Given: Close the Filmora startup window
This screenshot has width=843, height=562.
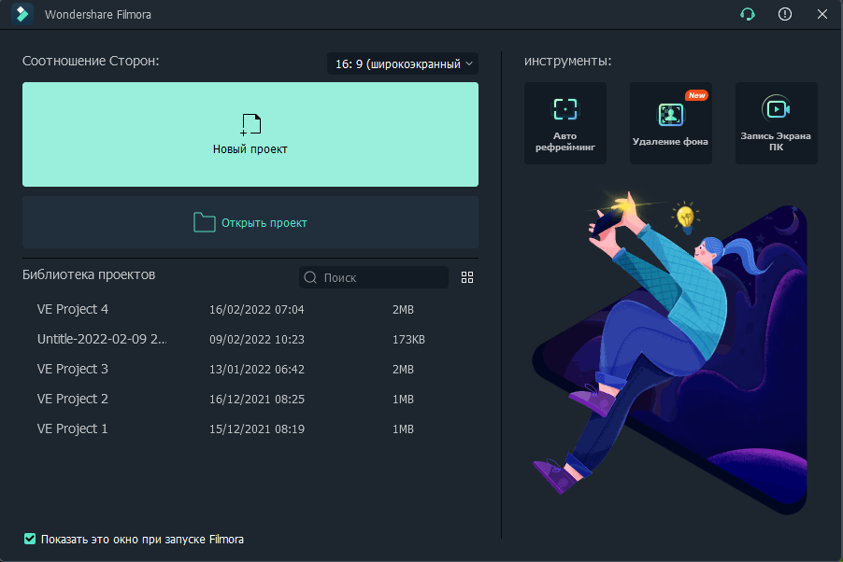Looking at the screenshot, I should 822,14.
